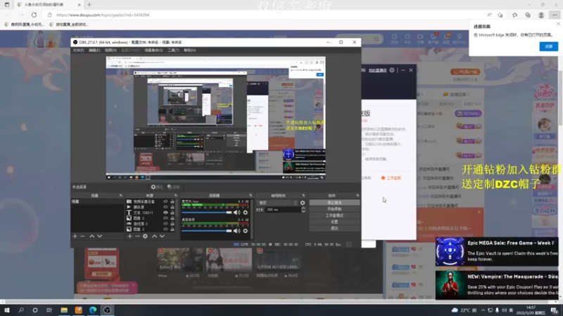
Task: Decrease transition duration 300 ms stepper
Action: click(303, 211)
